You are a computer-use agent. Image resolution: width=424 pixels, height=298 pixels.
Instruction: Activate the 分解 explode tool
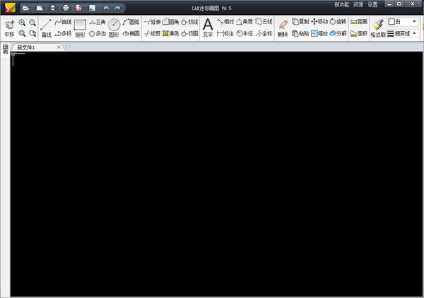[x=338, y=33]
